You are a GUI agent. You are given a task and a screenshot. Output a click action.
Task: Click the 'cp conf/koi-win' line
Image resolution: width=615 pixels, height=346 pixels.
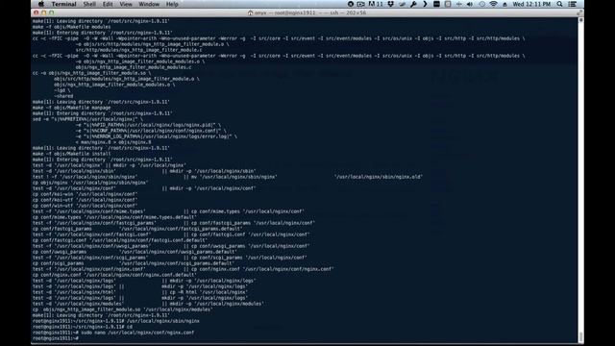click(85, 194)
